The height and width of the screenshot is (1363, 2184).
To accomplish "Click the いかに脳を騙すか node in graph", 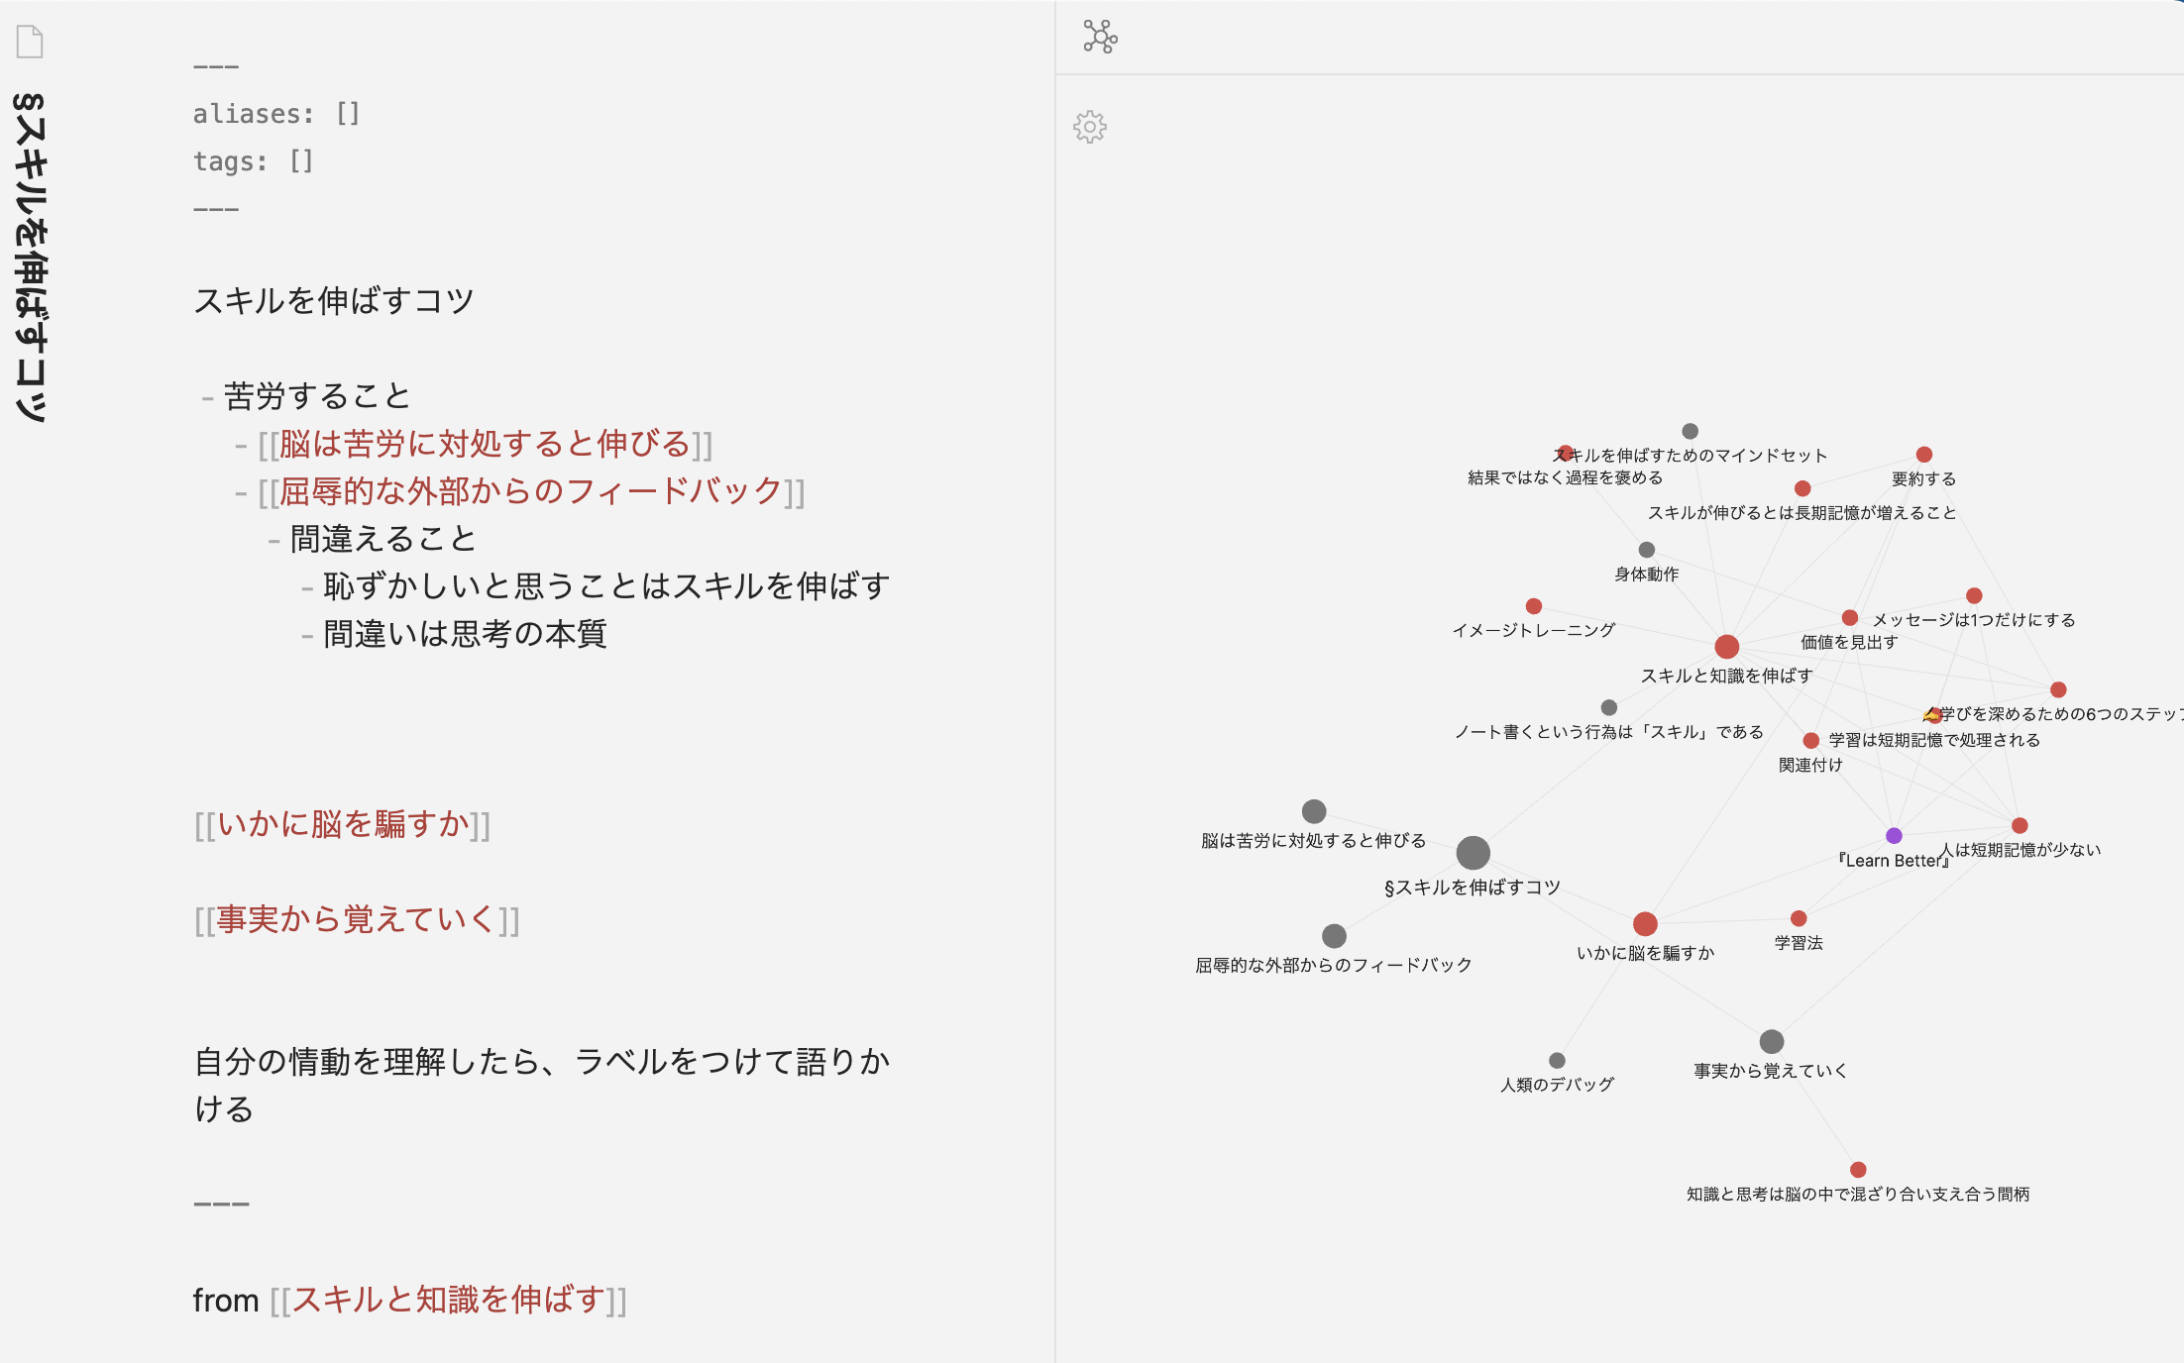I will click(1645, 924).
